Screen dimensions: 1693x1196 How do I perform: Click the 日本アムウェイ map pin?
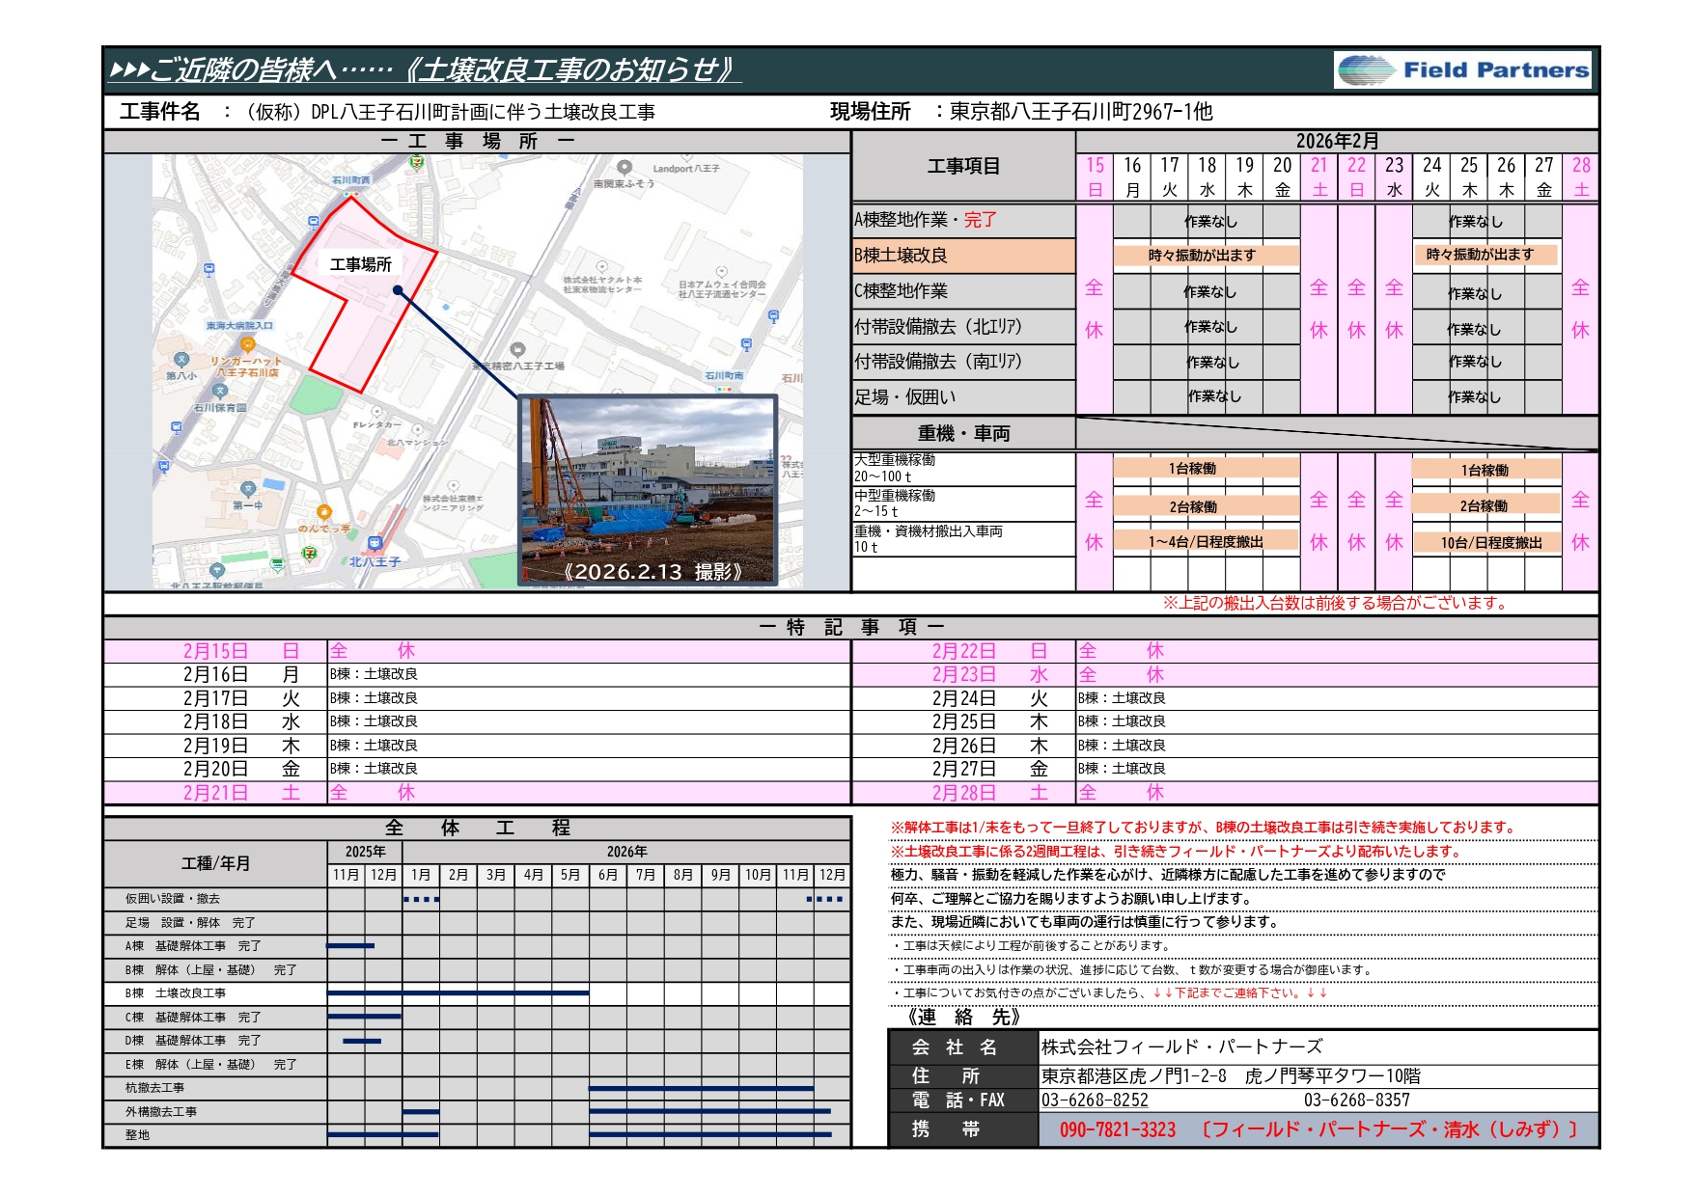point(721,273)
